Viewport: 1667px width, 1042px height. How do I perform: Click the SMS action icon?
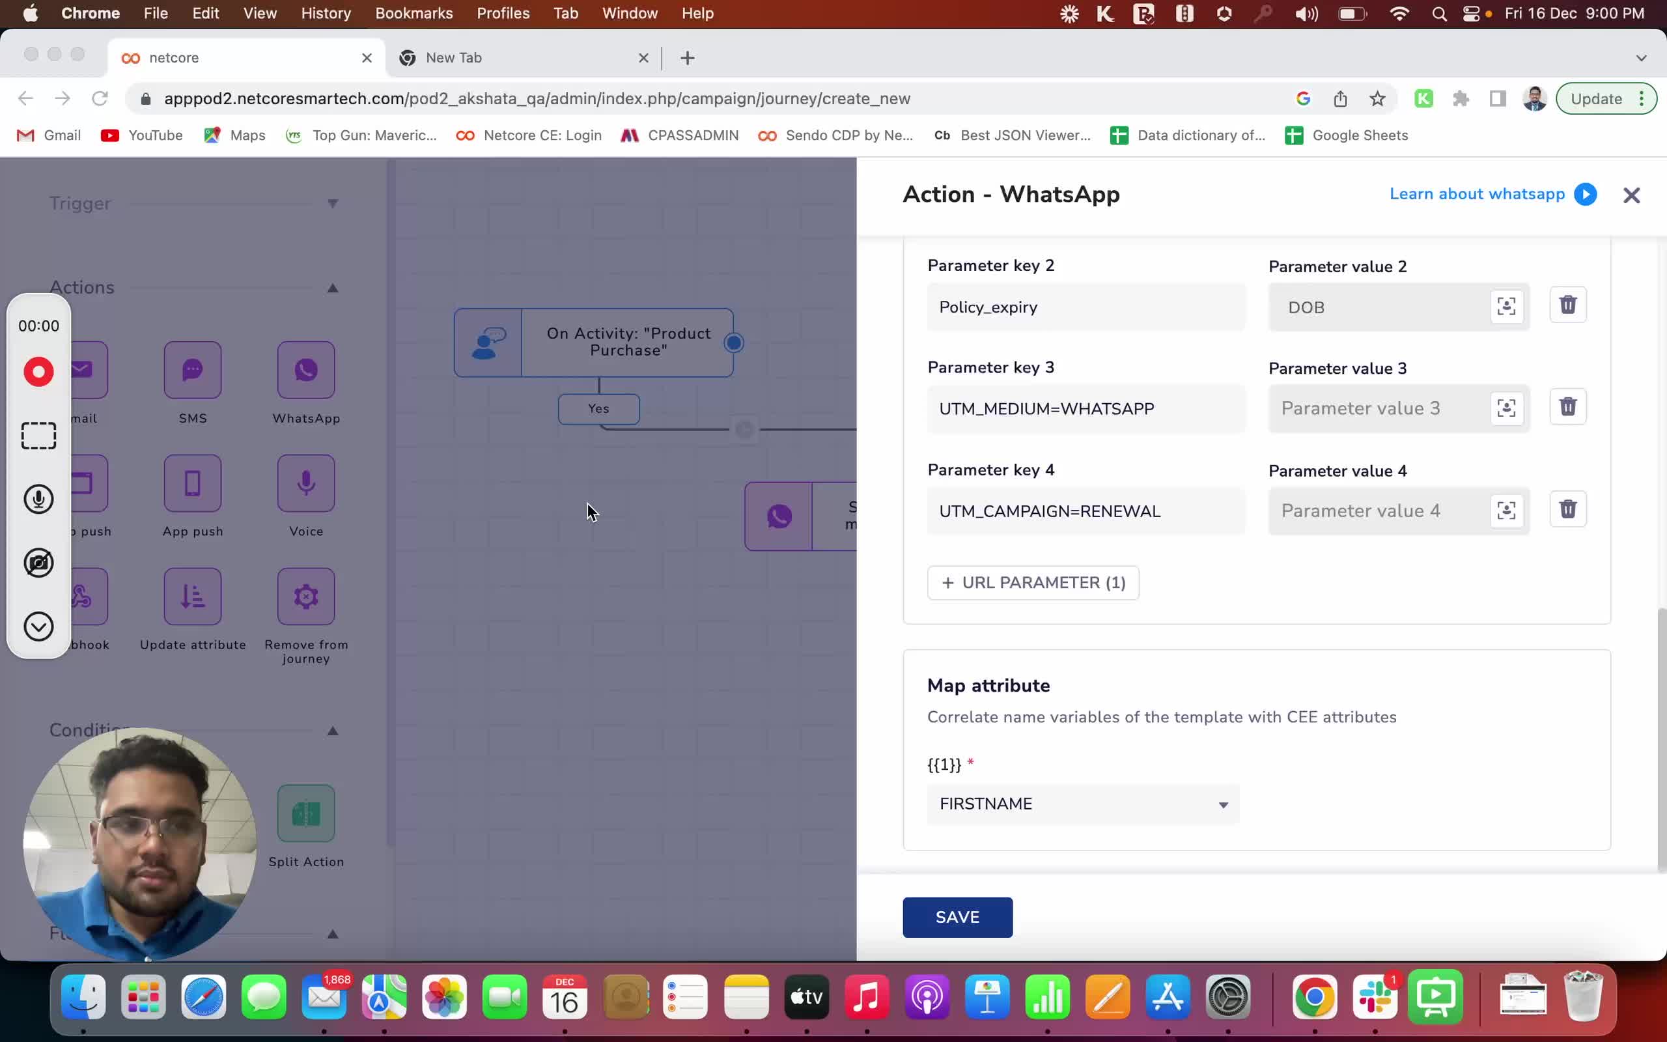193,371
